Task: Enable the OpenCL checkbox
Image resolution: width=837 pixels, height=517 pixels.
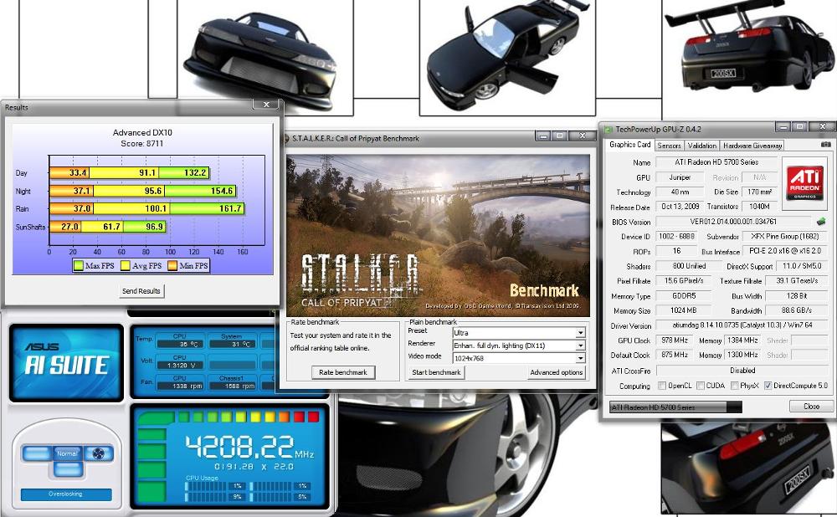Action: click(662, 385)
